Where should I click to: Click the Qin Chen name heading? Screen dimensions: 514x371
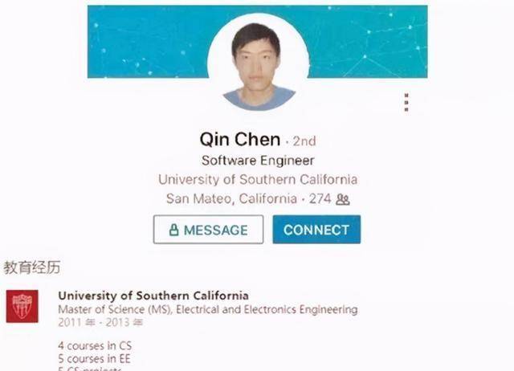click(240, 139)
